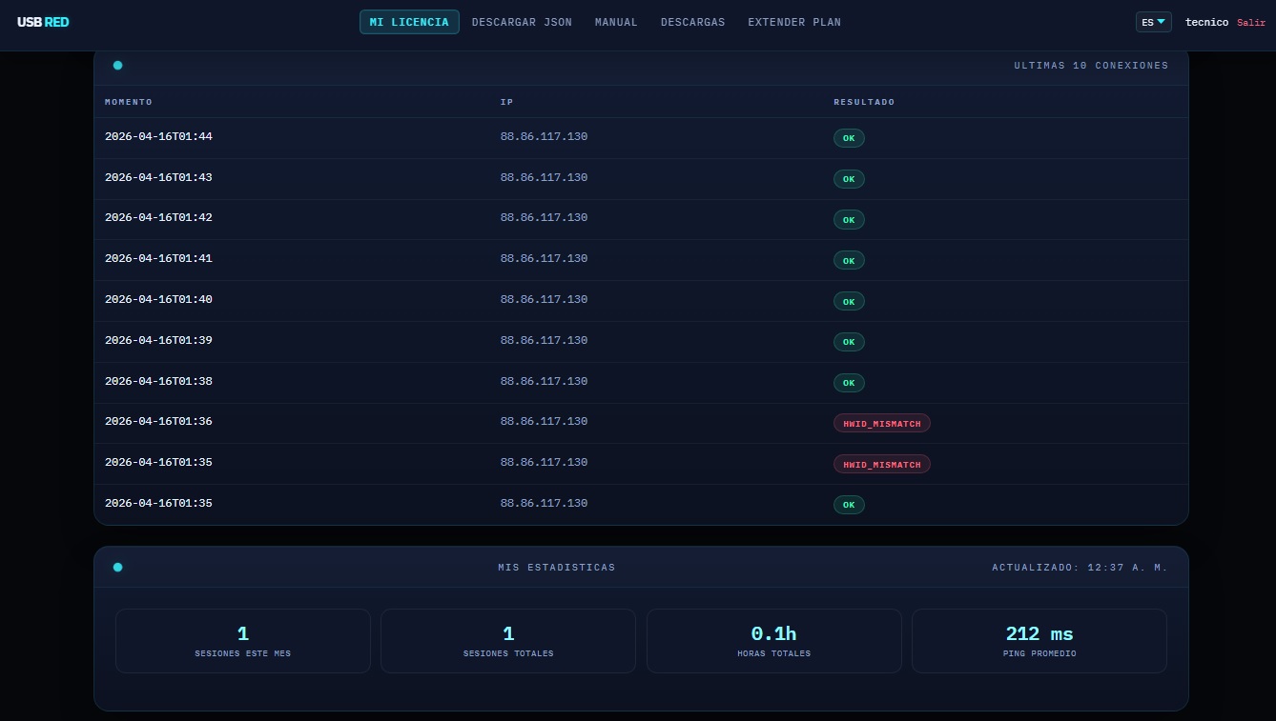Click the OK badge for 01:44 connection
Screen dimensions: 1276x721
849,138
